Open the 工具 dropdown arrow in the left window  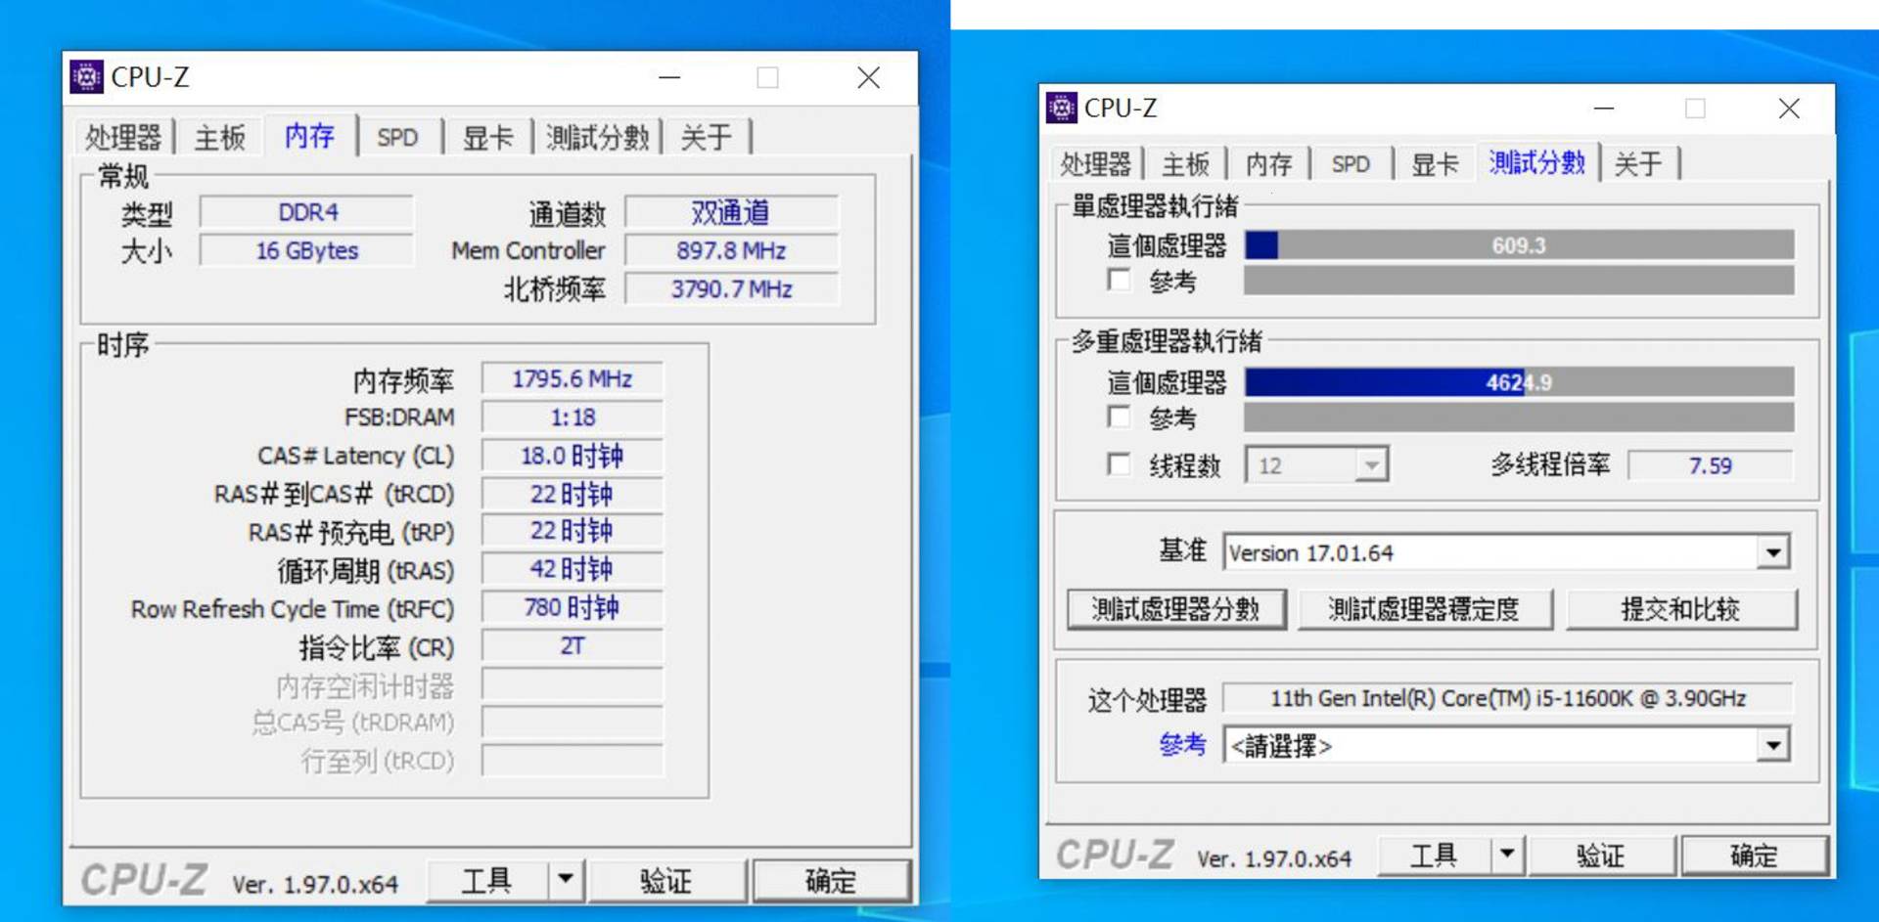click(566, 879)
